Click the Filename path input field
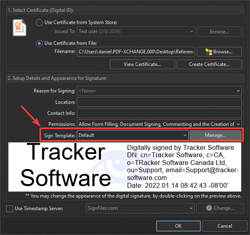Image resolution: width=250 pixels, height=235 pixels. click(136, 52)
